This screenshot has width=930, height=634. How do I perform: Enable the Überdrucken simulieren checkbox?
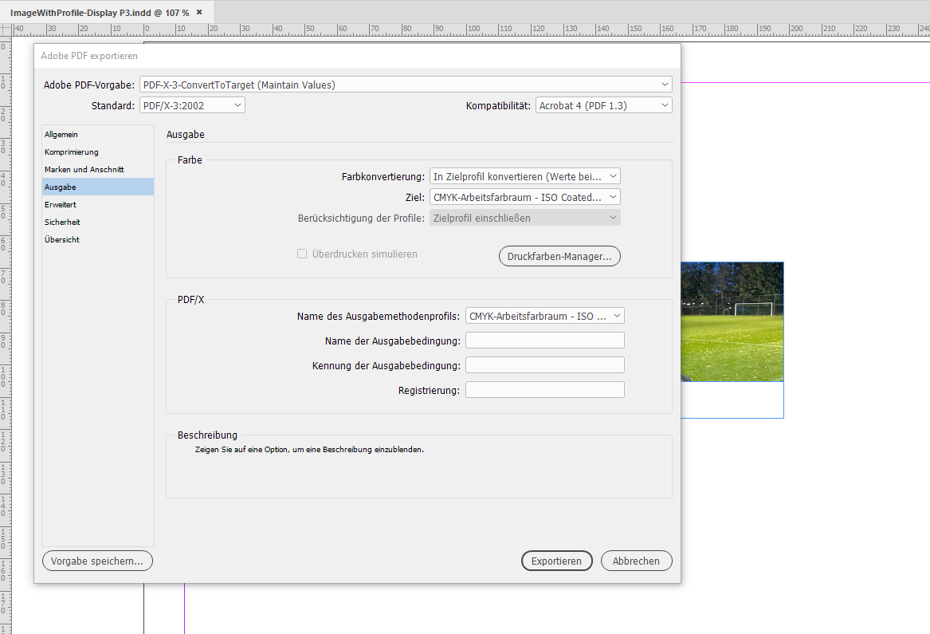click(x=302, y=253)
